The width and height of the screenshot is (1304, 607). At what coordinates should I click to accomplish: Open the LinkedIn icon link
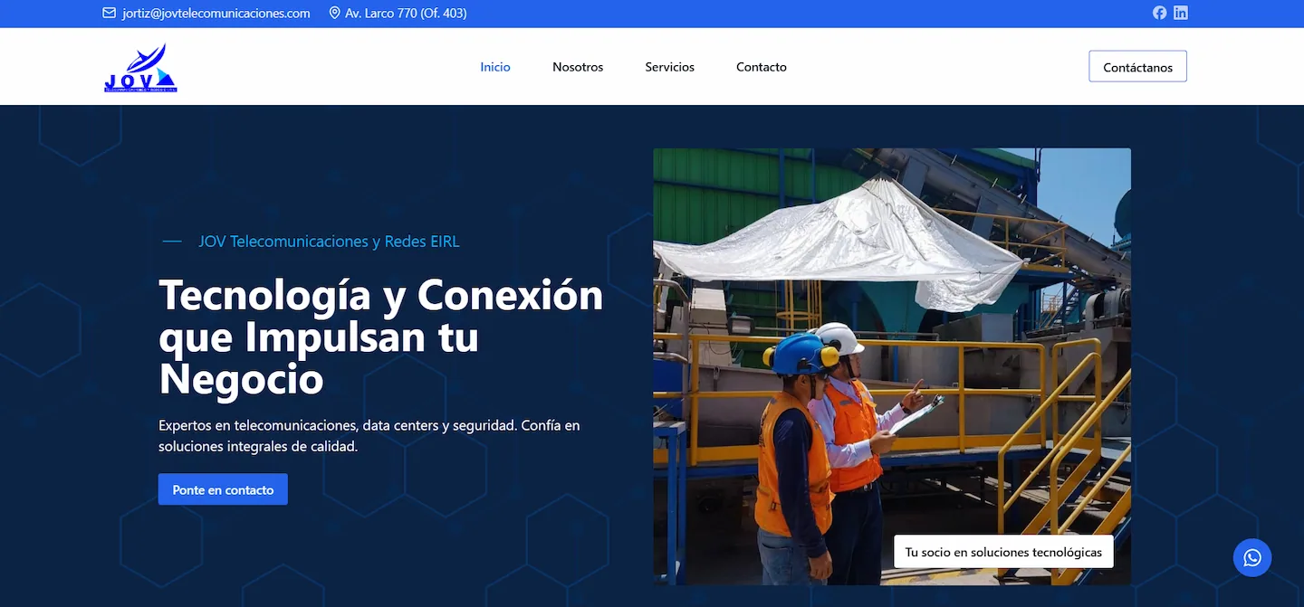click(x=1181, y=13)
